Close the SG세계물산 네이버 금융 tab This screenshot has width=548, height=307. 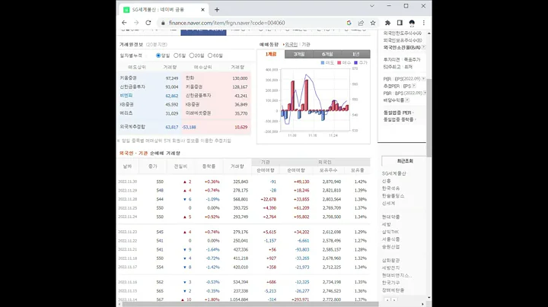[x=202, y=10]
